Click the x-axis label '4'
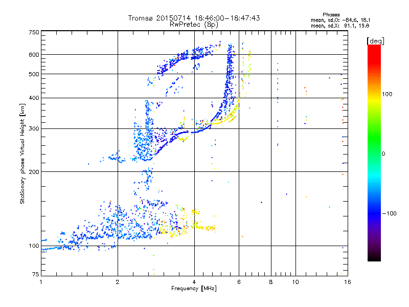The width and height of the screenshot is (409, 307). click(194, 282)
